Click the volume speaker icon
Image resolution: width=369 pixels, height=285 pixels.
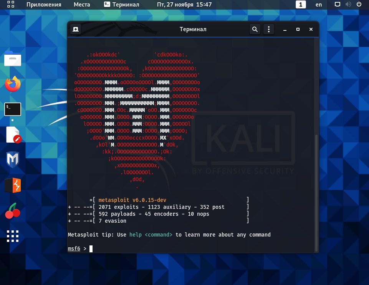pos(348,4)
